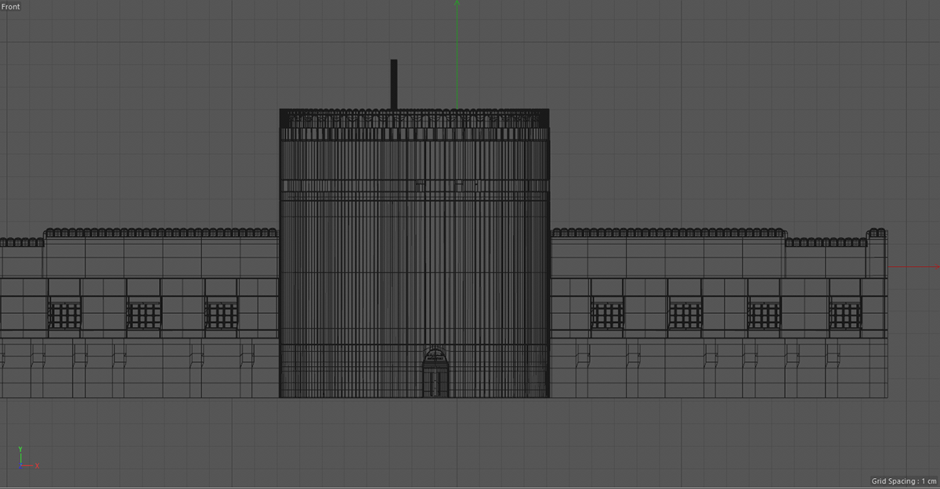Select the third barred window on the right wing
Image resolution: width=940 pixels, height=489 pixels.
[764, 315]
